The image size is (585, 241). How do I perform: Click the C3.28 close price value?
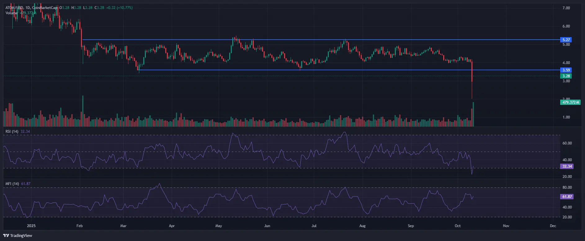point(100,8)
